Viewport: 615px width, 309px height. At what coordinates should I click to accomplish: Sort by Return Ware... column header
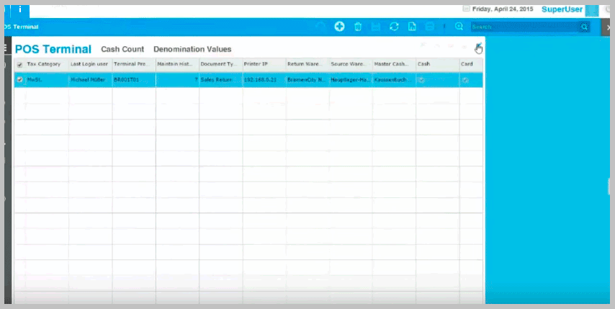click(307, 64)
